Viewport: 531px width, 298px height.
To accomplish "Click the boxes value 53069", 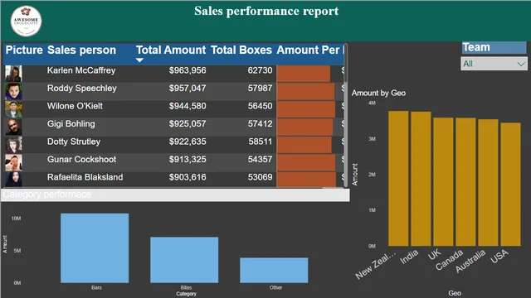I will pyautogui.click(x=260, y=177).
